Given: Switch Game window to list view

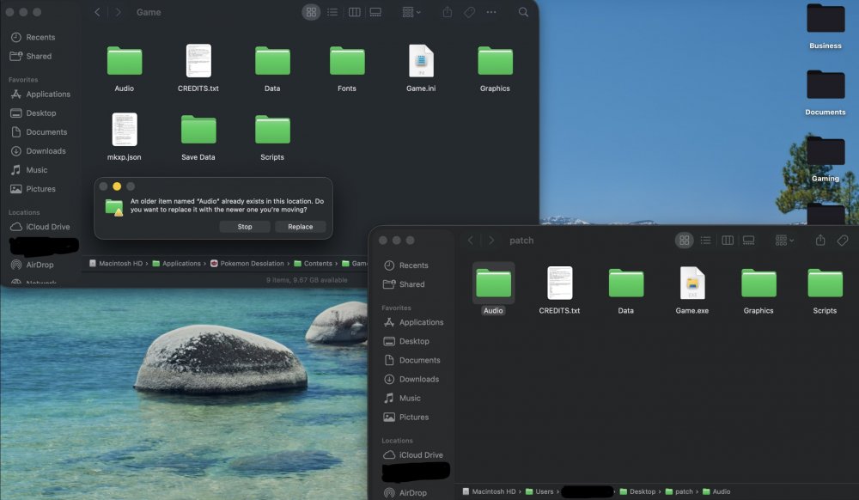Looking at the screenshot, I should pyautogui.click(x=332, y=12).
